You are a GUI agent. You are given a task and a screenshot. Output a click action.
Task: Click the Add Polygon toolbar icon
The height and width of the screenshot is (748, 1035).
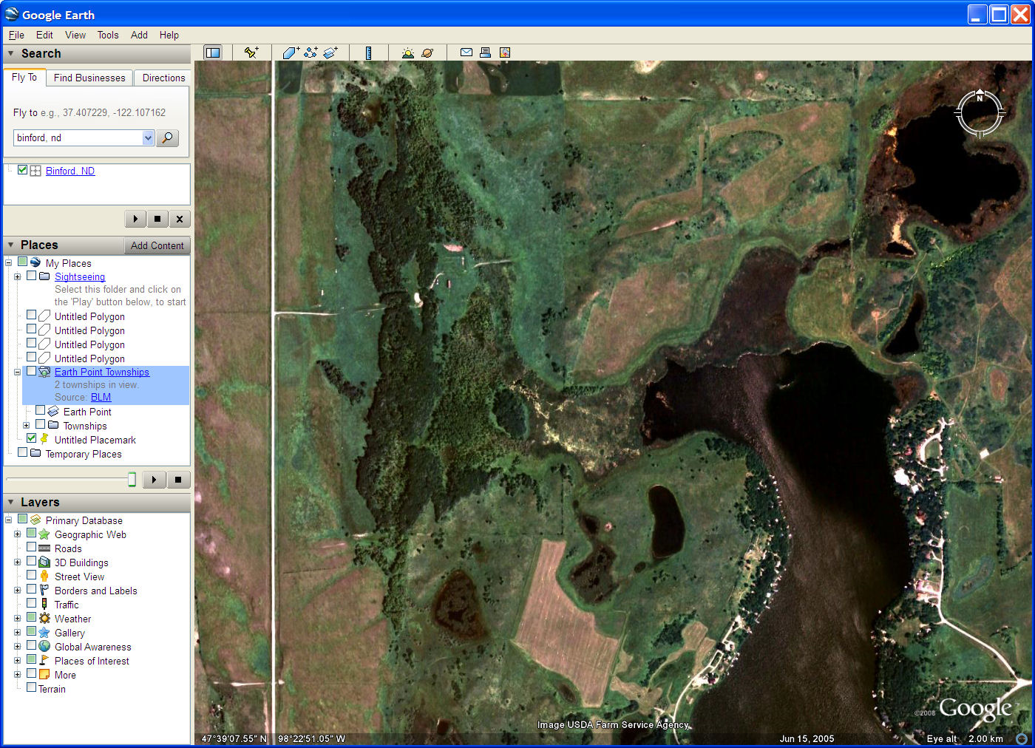pyautogui.click(x=291, y=52)
